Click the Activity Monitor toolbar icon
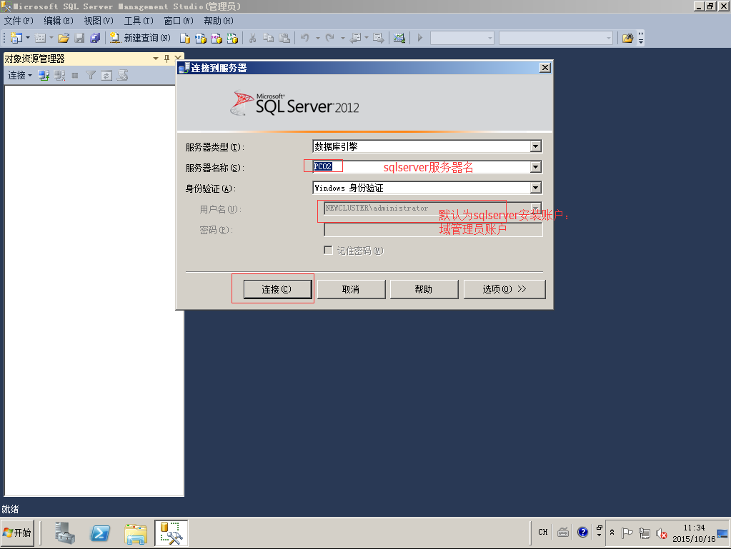The width and height of the screenshot is (731, 549). [399, 38]
